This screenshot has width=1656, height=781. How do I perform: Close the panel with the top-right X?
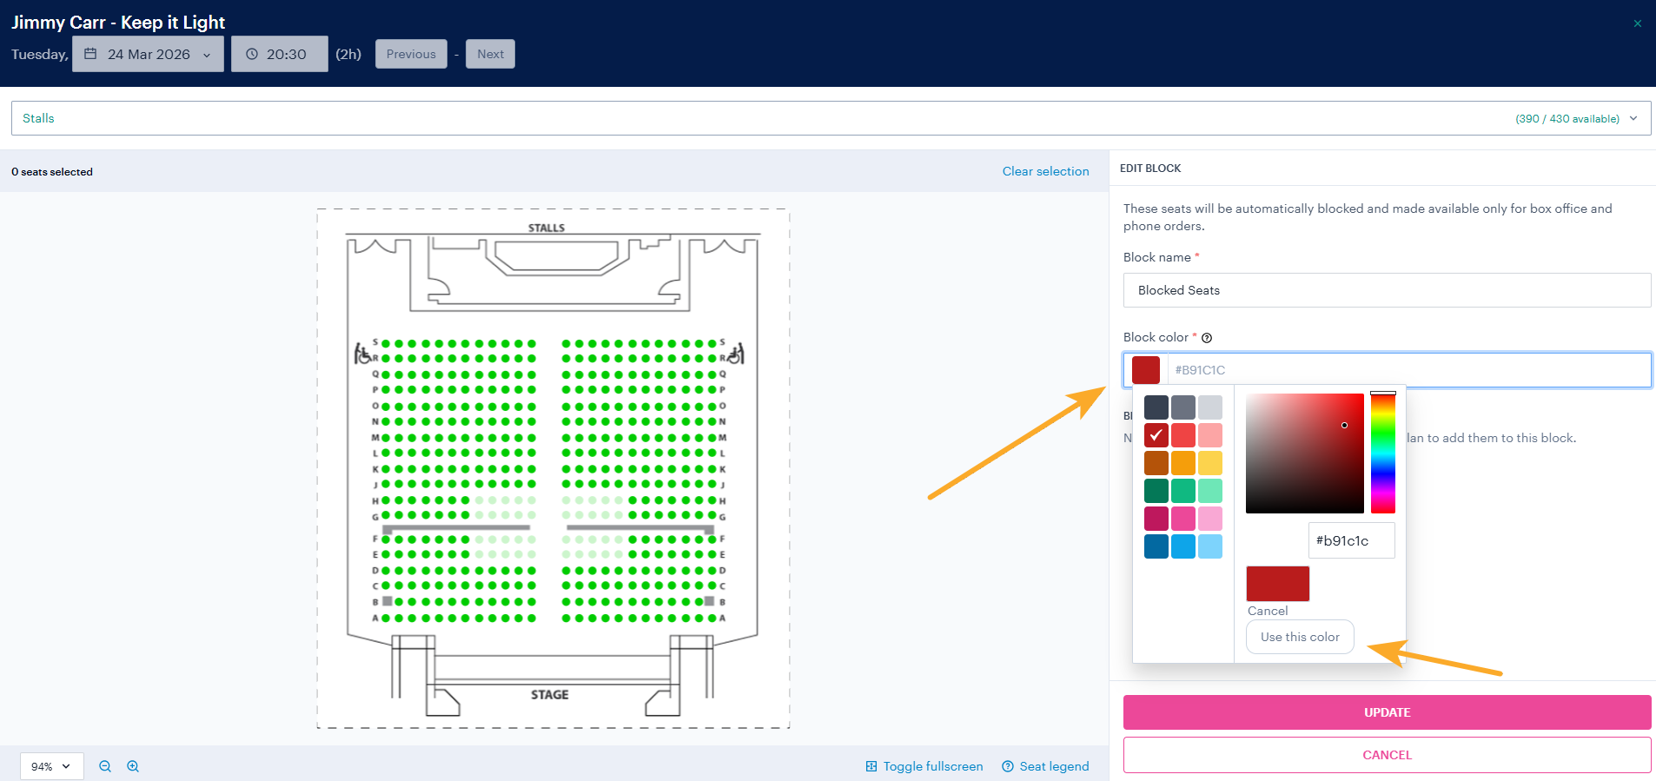(1638, 23)
